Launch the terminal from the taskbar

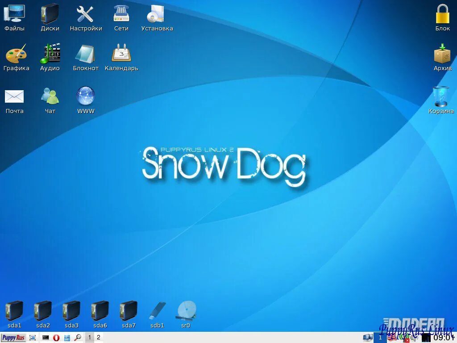46,338
